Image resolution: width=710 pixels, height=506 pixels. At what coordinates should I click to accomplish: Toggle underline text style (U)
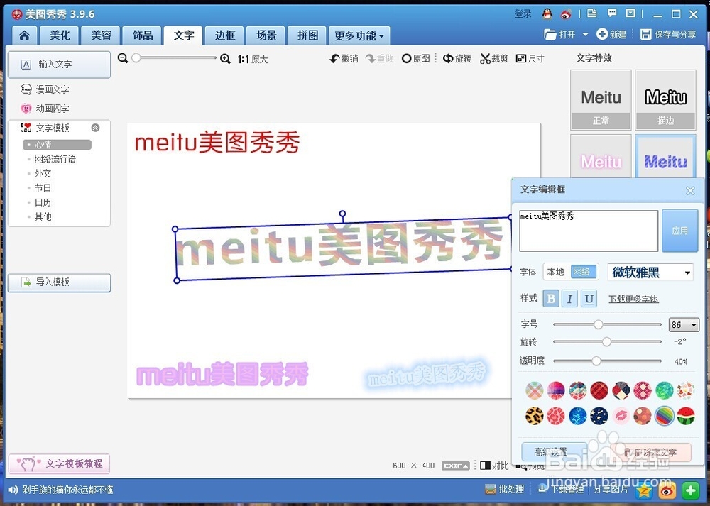(590, 298)
